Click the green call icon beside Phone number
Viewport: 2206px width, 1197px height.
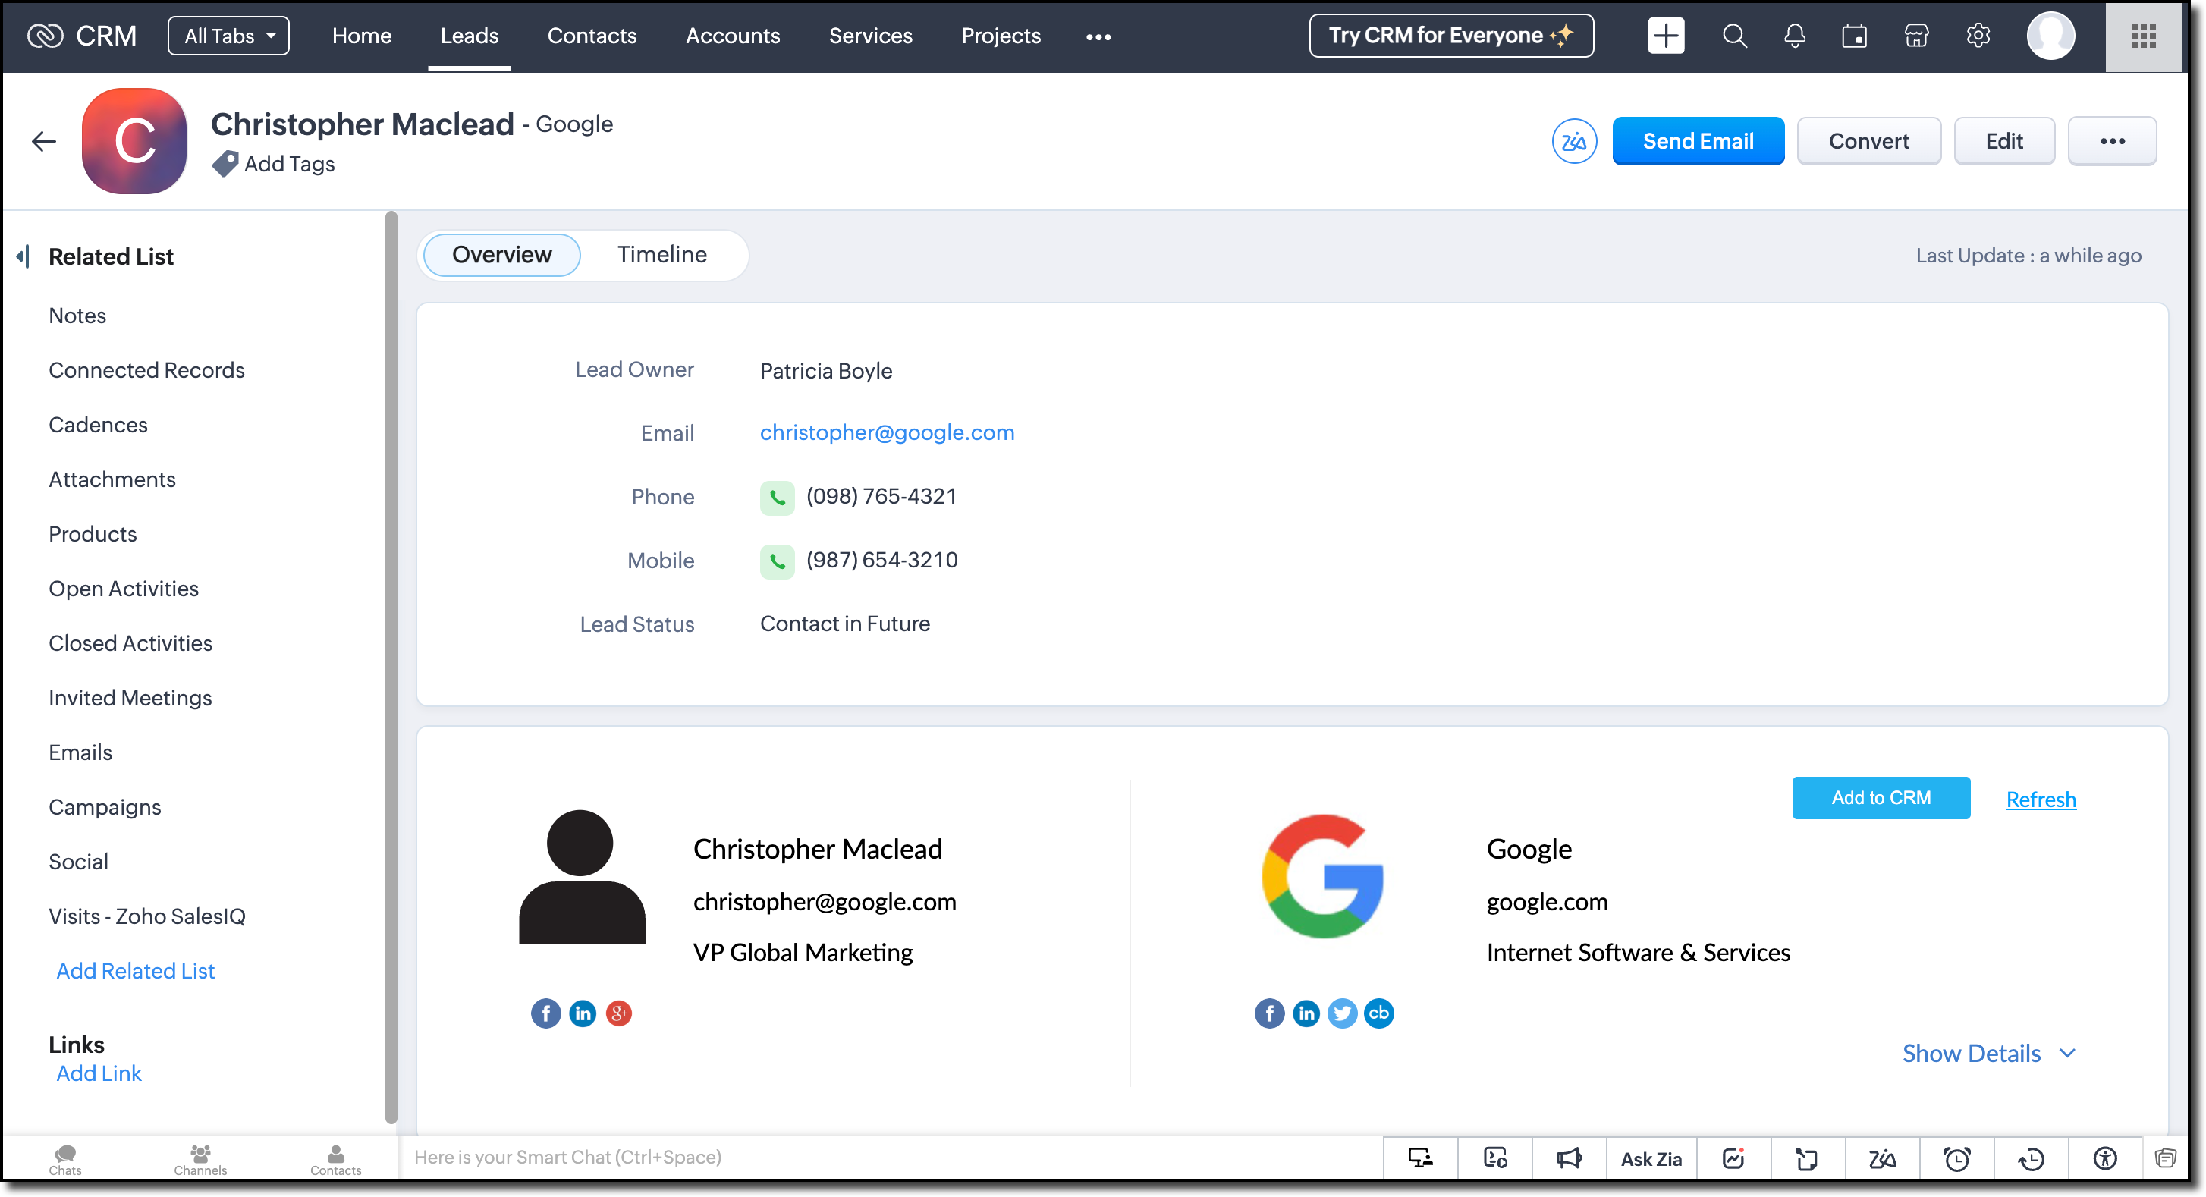coord(777,498)
